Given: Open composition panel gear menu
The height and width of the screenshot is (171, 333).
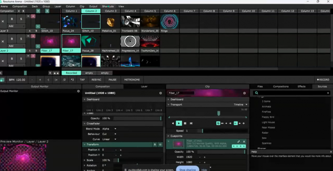Looking at the screenshot, I should point(161,93).
